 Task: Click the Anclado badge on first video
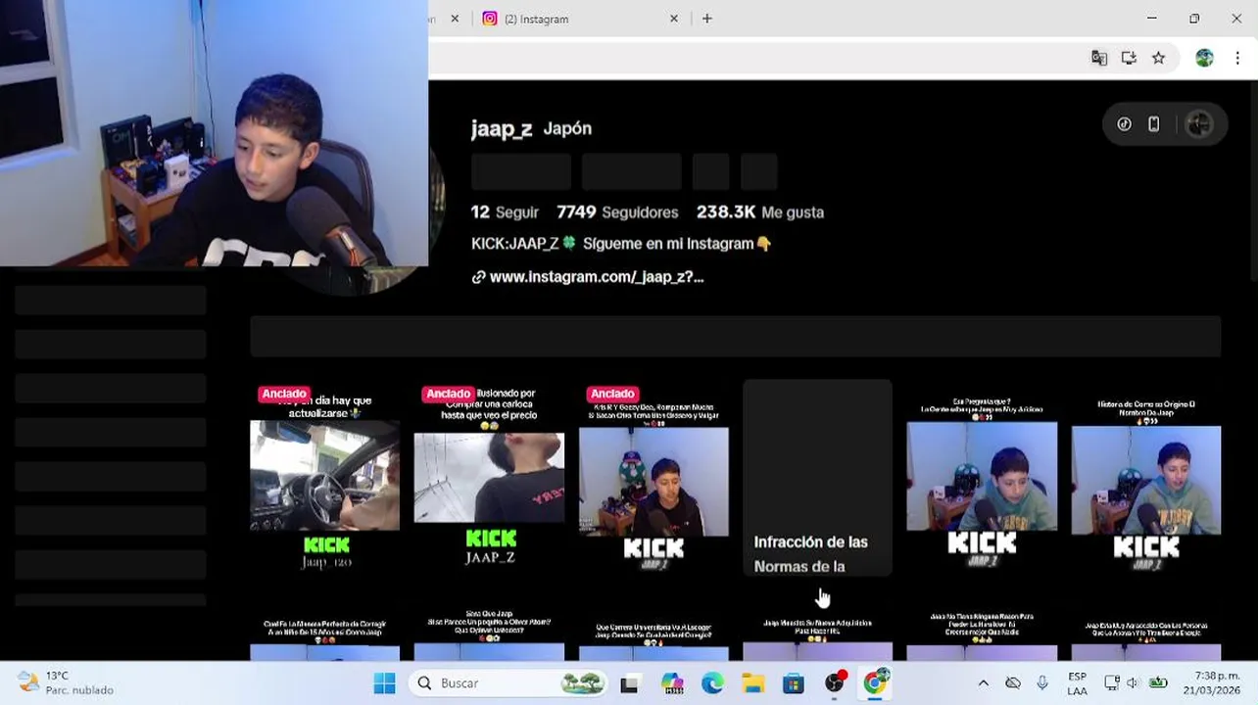click(x=284, y=394)
